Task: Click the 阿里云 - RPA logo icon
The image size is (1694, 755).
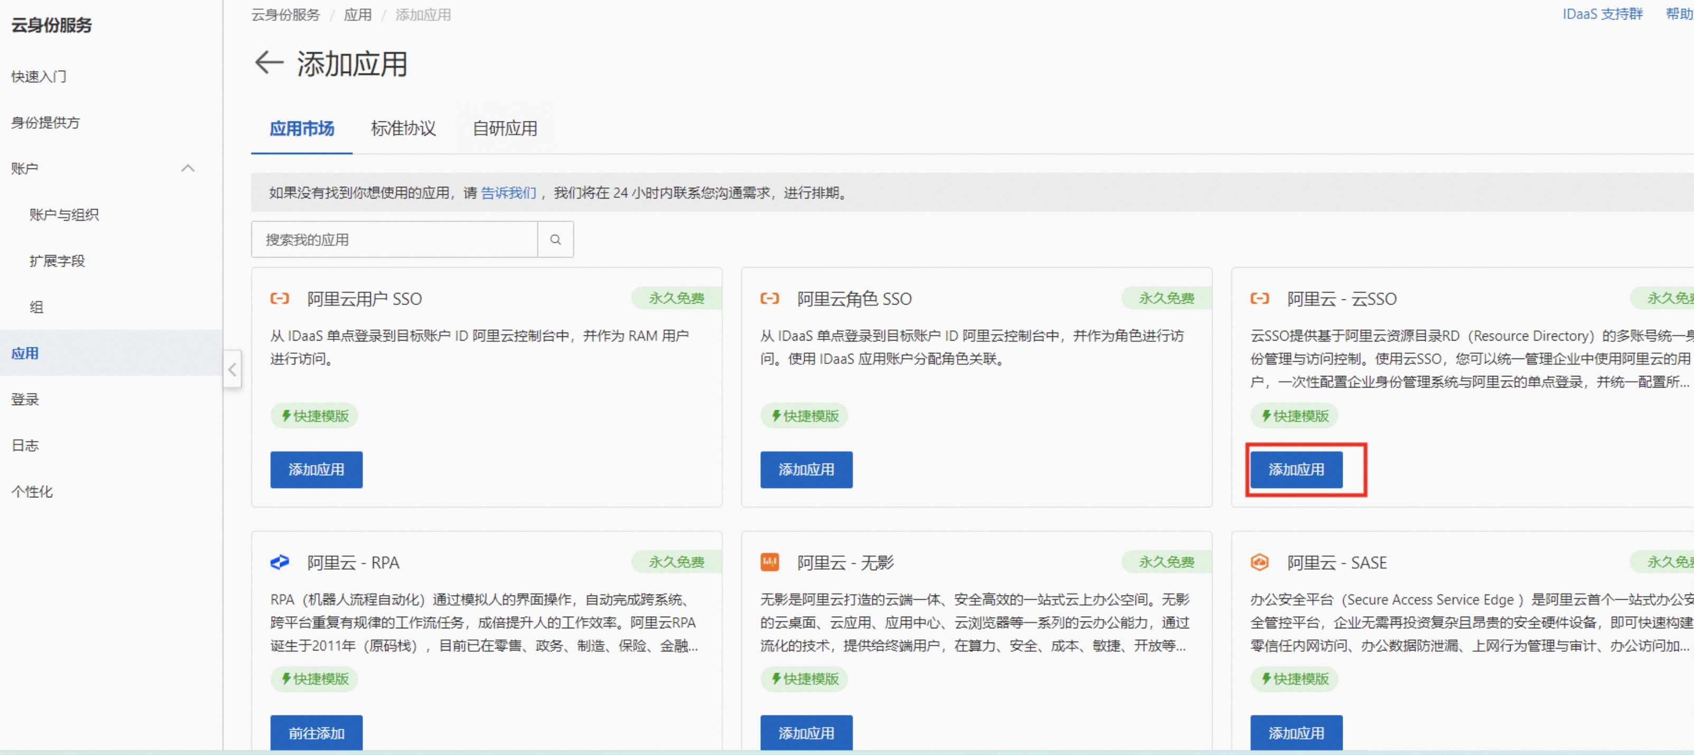Action: pyautogui.click(x=280, y=562)
